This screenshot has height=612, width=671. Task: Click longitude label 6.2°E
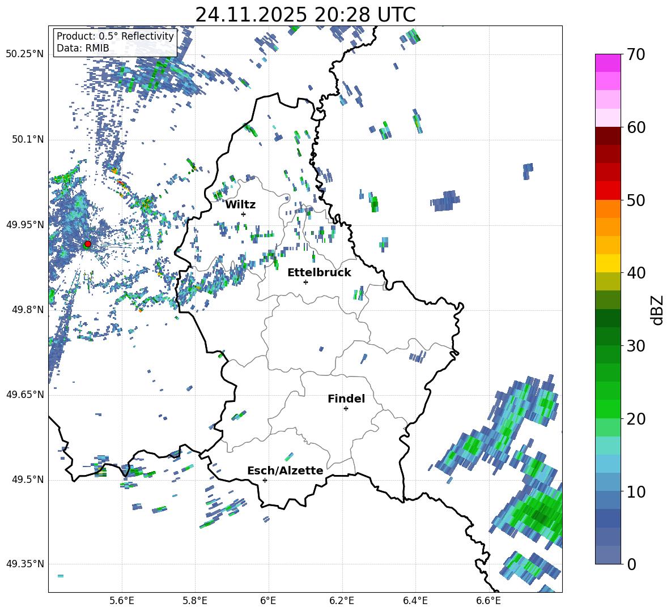click(x=342, y=601)
